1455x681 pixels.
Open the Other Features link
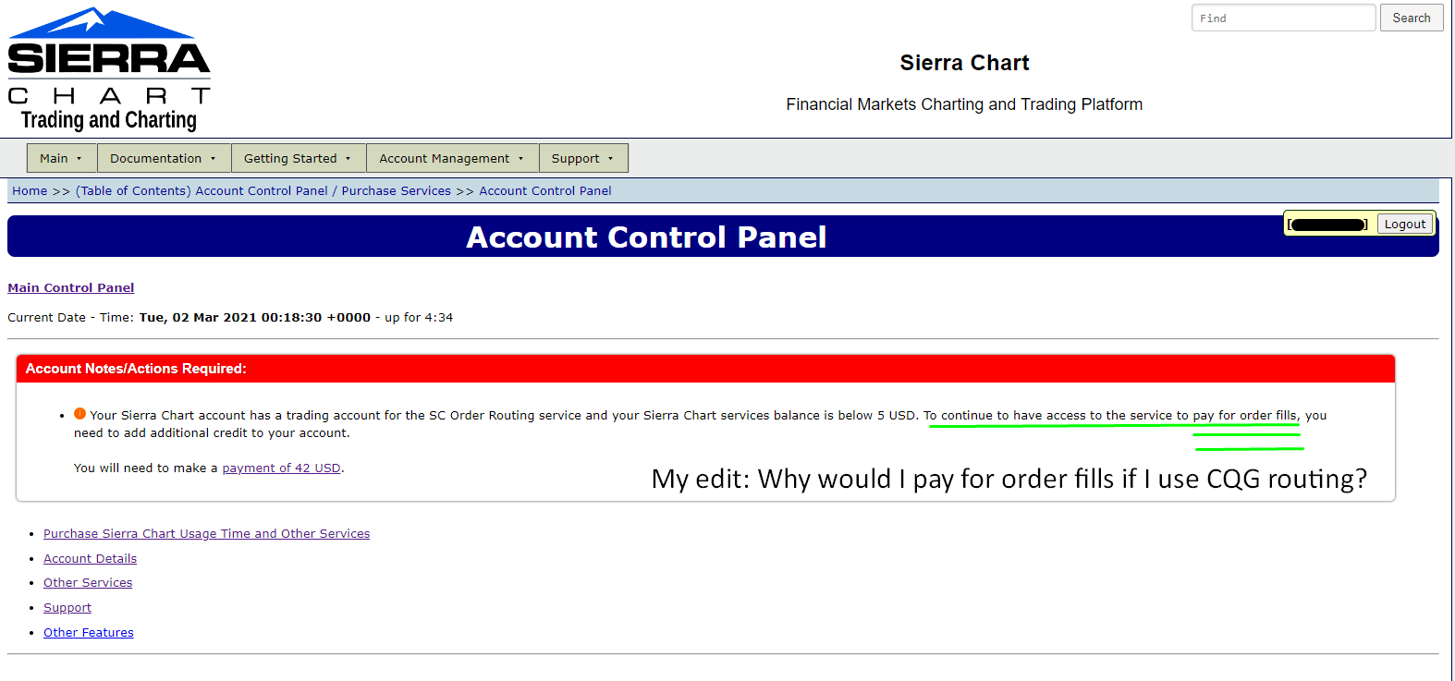(x=89, y=632)
